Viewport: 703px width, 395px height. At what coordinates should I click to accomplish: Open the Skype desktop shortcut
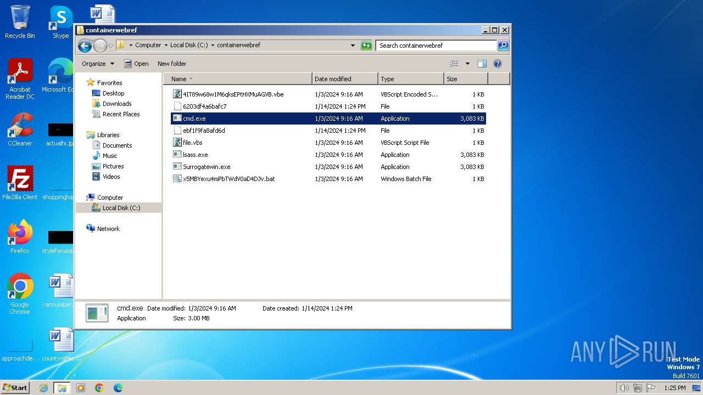coord(60,22)
